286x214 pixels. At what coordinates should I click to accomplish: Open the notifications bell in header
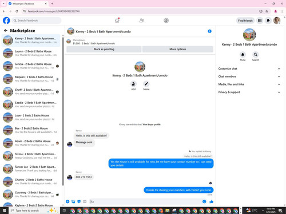(268, 21)
